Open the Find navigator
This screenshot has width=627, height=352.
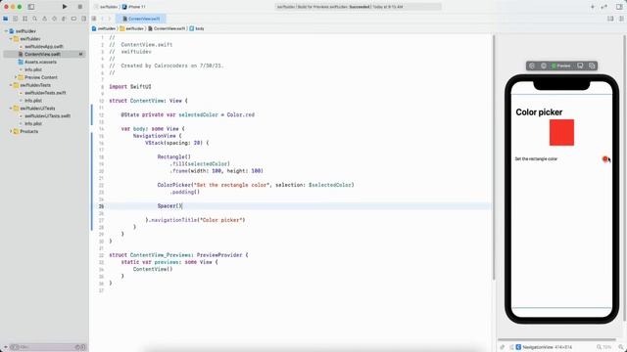coord(35,19)
